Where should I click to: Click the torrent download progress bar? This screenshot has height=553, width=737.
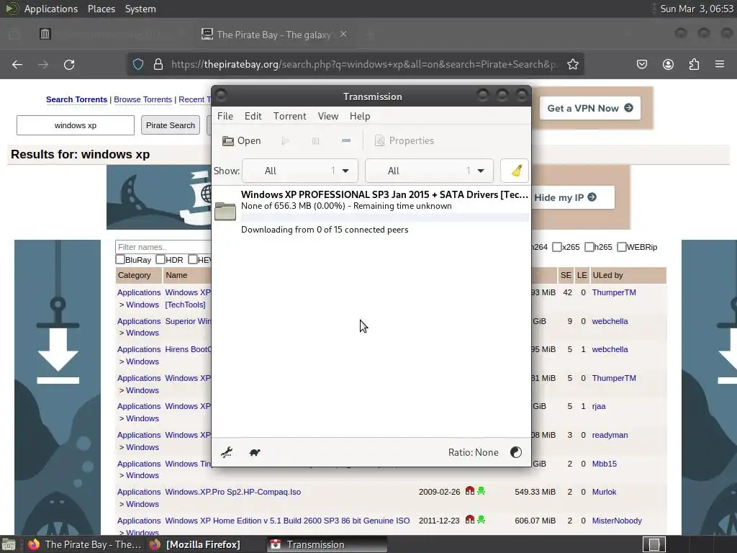pos(384,217)
